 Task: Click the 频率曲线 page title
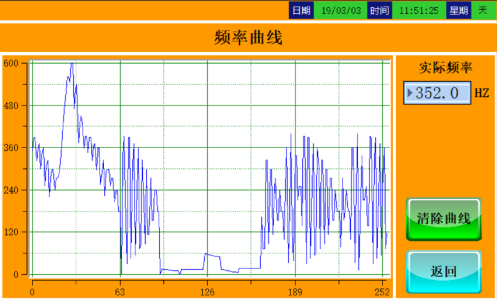[248, 38]
